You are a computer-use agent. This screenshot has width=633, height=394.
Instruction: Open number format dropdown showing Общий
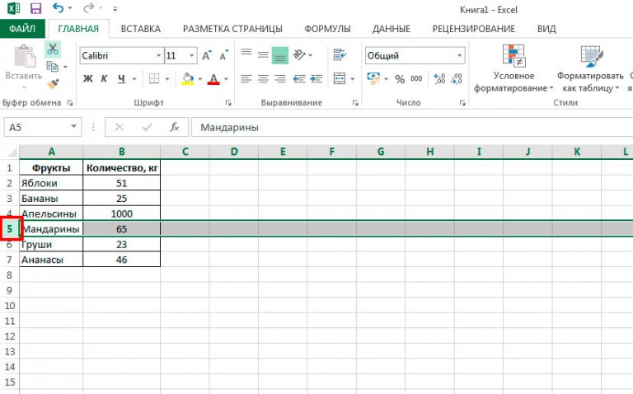[x=459, y=56]
